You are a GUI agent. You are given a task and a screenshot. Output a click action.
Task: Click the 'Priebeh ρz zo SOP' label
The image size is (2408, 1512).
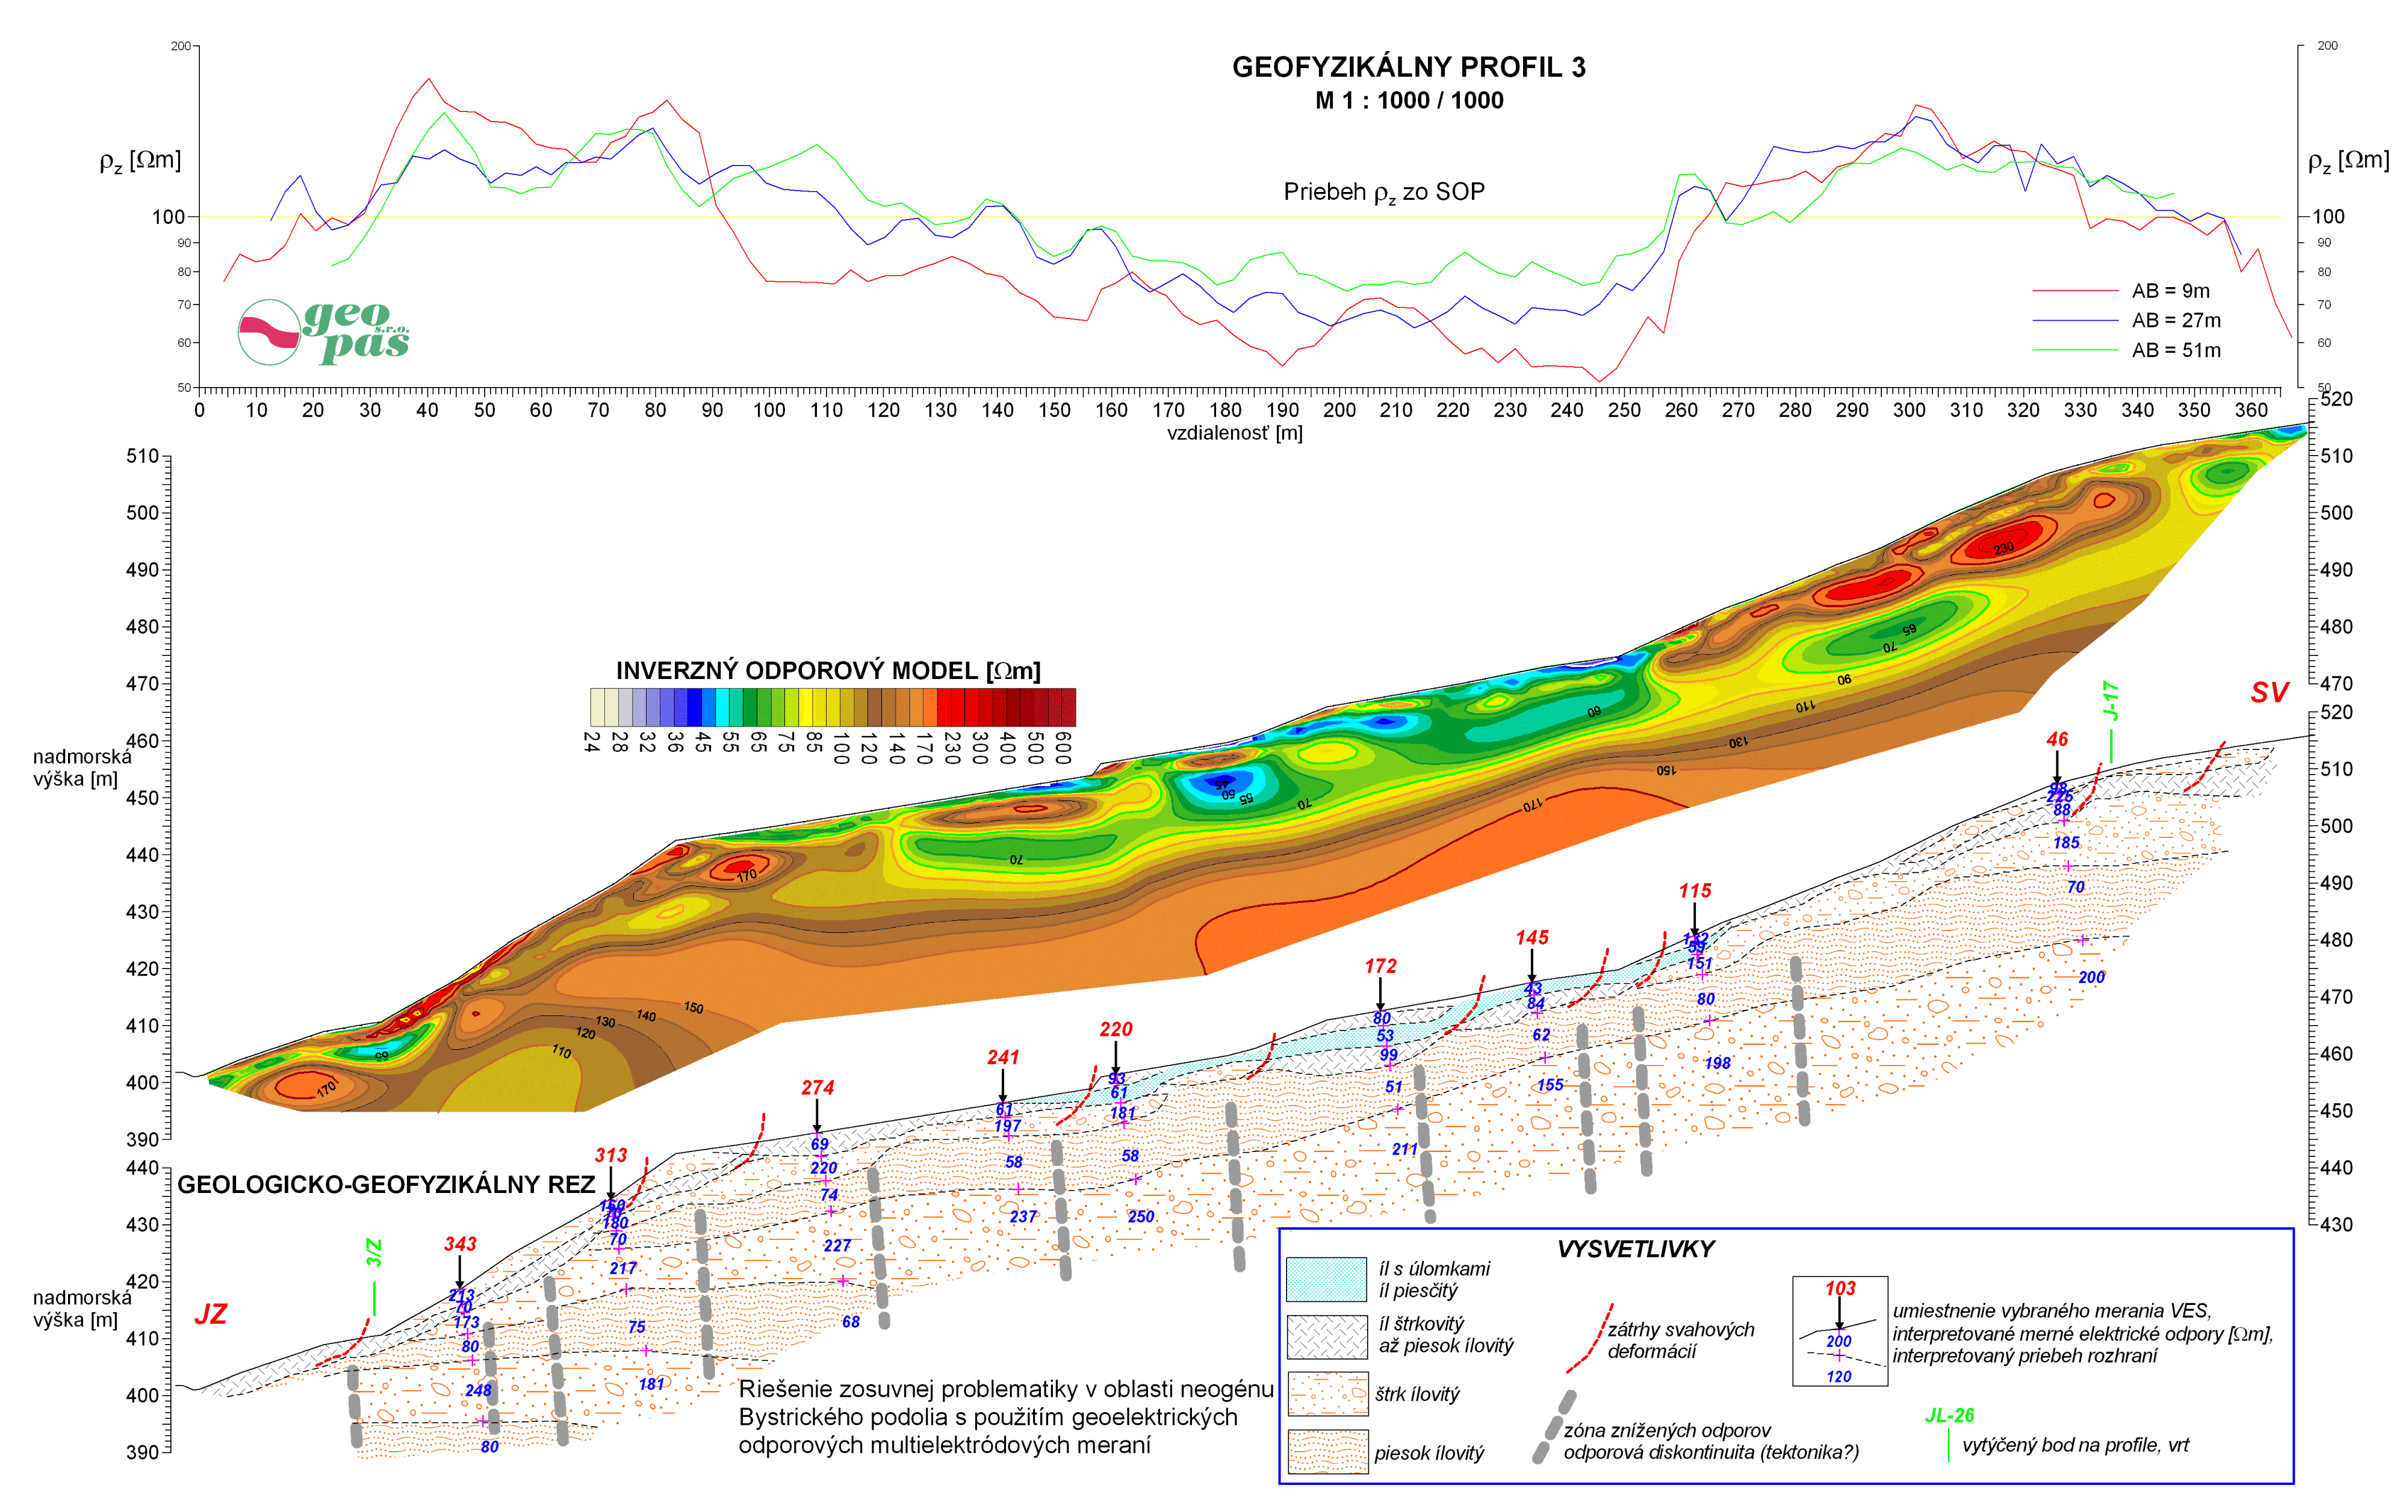click(x=1384, y=192)
